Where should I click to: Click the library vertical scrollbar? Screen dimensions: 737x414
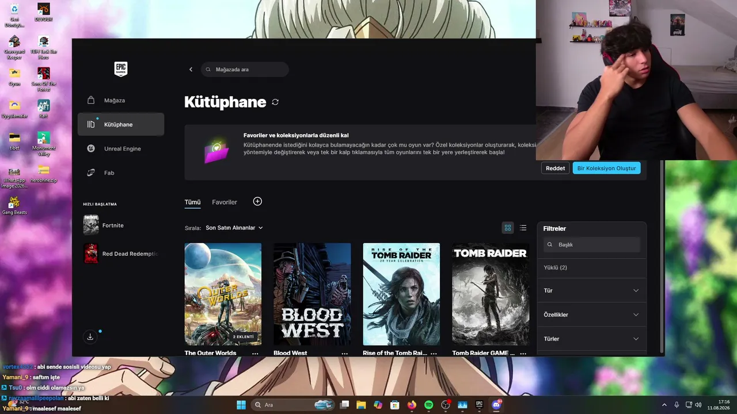pyautogui.click(x=661, y=256)
